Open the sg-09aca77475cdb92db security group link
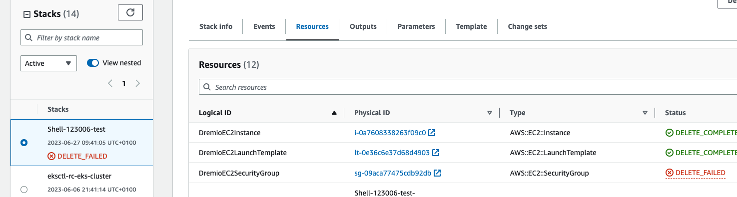737x197 pixels. [x=393, y=173]
